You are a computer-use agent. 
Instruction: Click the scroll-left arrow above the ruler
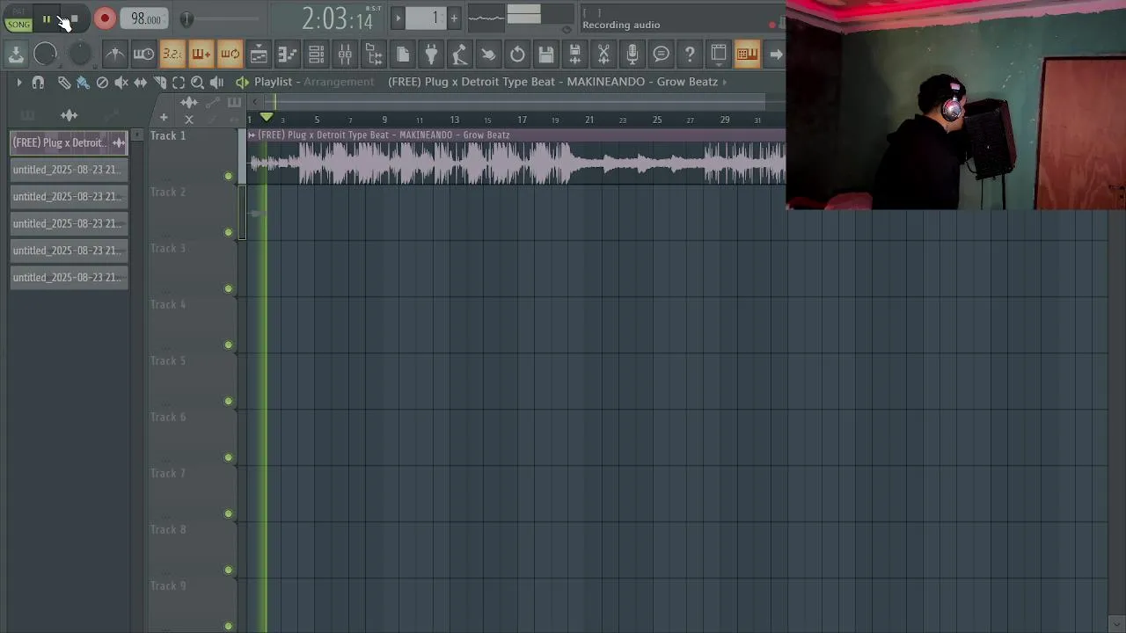coord(255,102)
